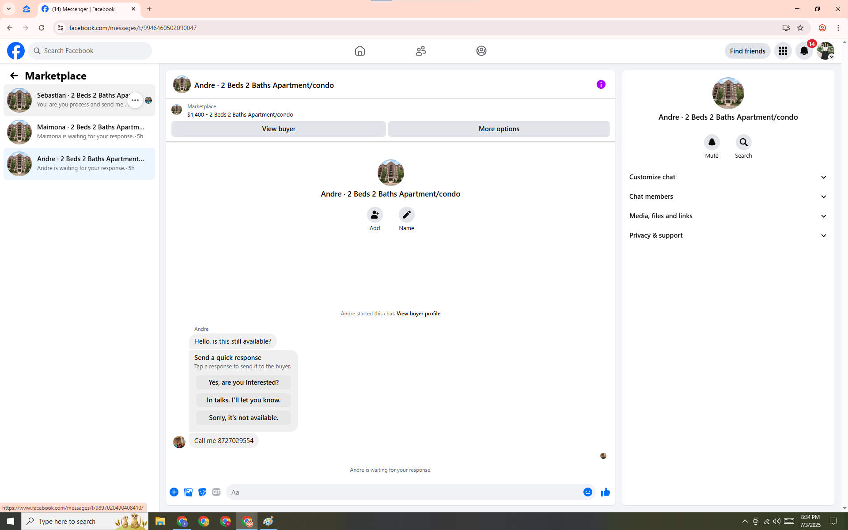Click the Add people icon
The image size is (848, 530).
[375, 215]
